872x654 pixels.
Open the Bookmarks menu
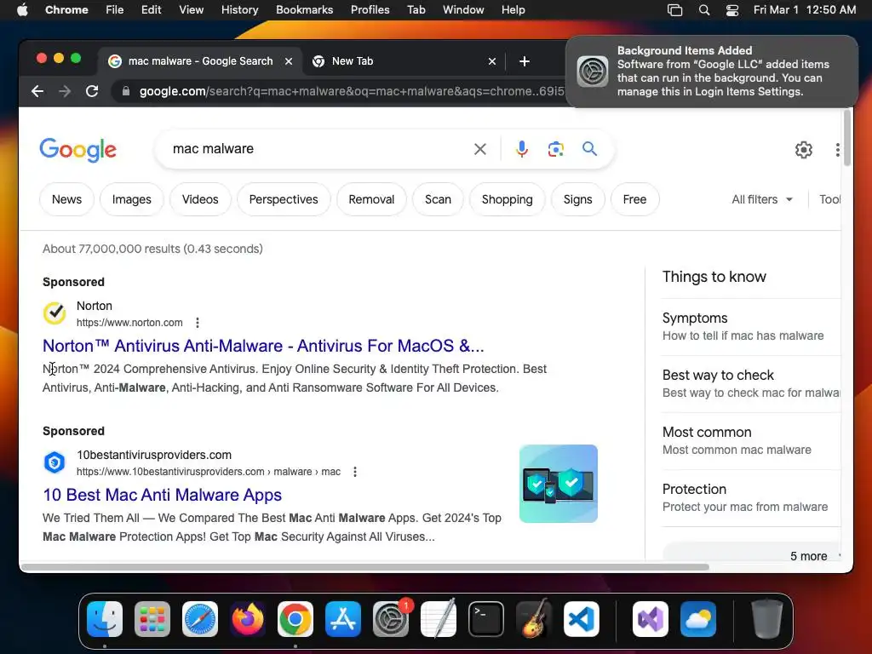(x=304, y=10)
